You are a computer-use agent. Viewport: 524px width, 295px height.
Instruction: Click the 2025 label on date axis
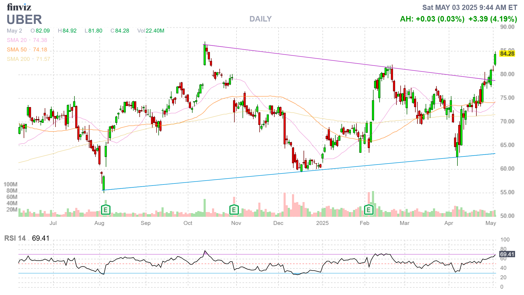(x=322, y=223)
